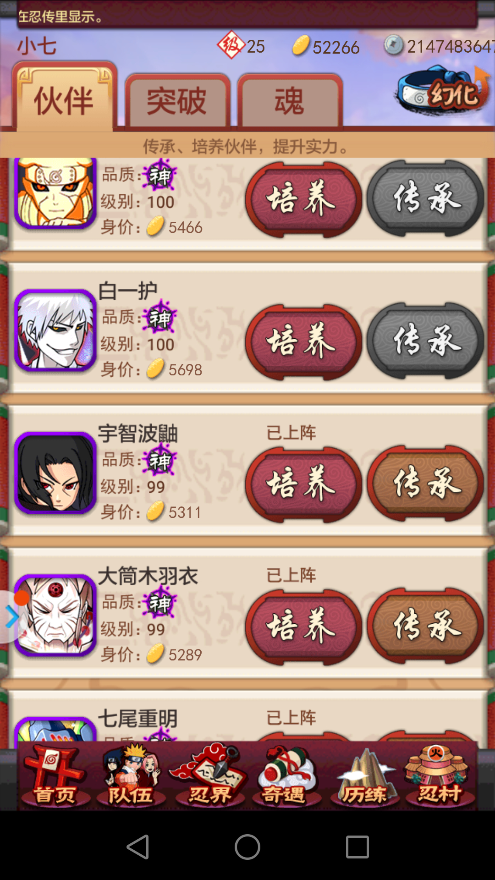
Task: Click 传承 for 宇智波鼬
Action: [x=425, y=484]
